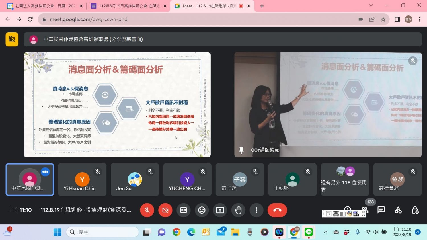Open Task View on taskbar
This screenshot has width=427, height=240.
(147, 232)
